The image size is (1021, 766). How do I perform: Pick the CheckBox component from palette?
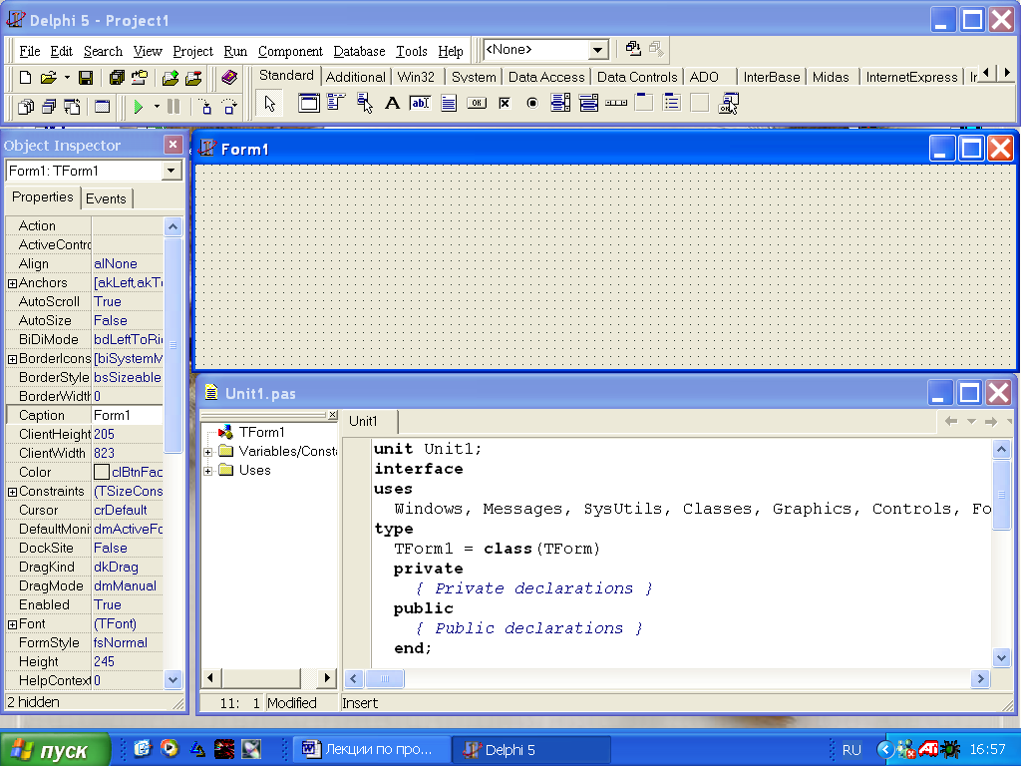[505, 103]
